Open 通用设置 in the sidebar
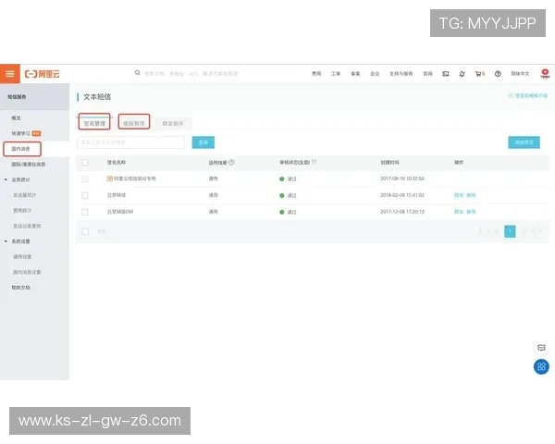The width and height of the screenshot is (555, 444). tap(22, 257)
